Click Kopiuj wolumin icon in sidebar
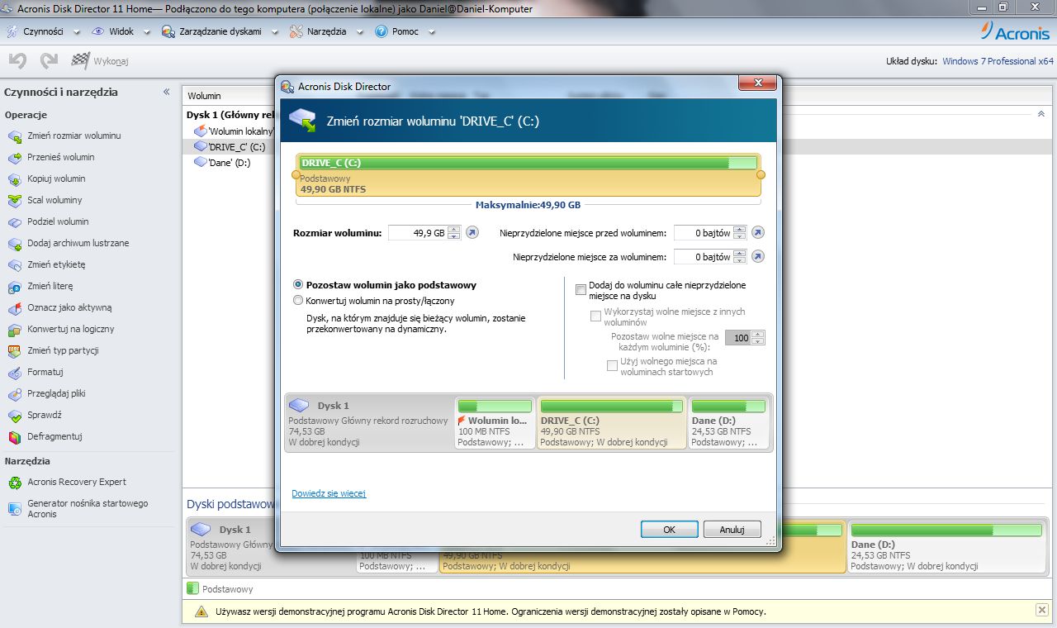Screen dimensions: 1057x628 (14, 178)
